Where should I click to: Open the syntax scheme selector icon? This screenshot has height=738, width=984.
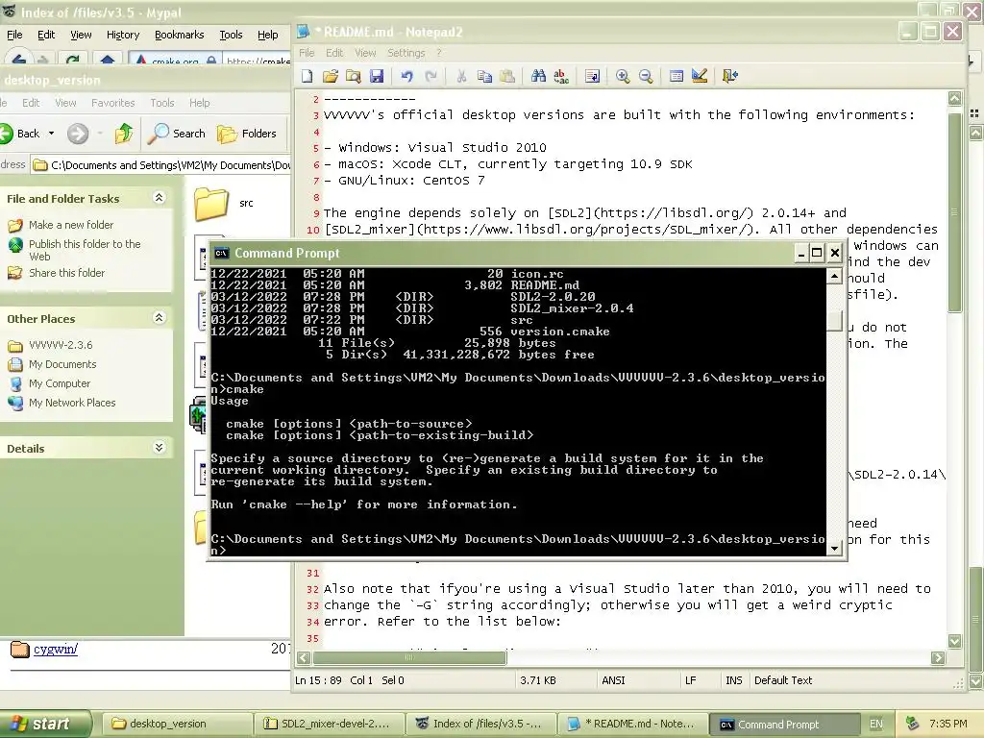coord(676,76)
